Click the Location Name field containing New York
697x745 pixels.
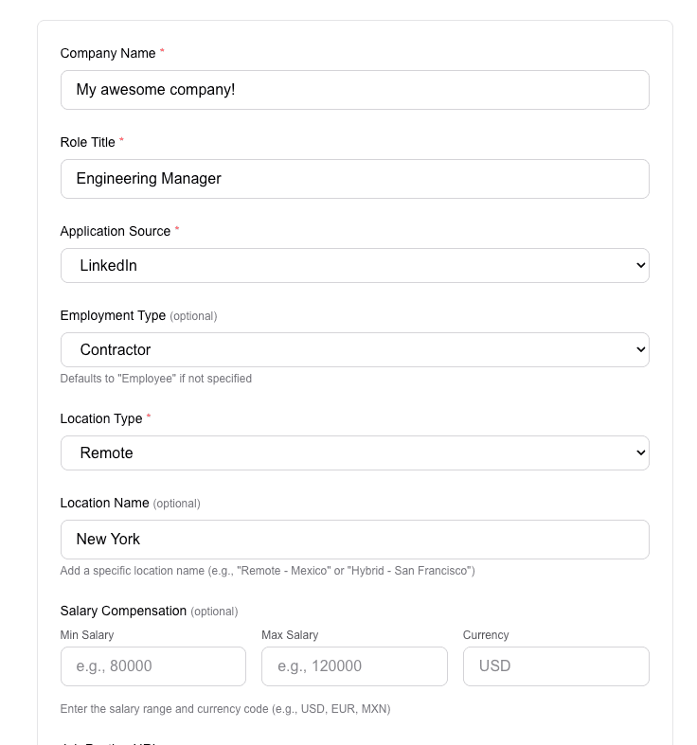point(354,540)
